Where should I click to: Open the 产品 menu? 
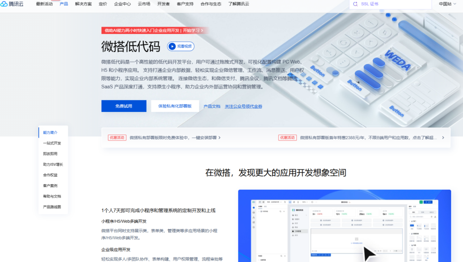click(x=63, y=4)
